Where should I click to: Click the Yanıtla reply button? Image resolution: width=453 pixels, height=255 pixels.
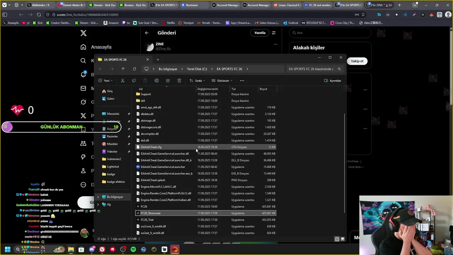point(260,33)
